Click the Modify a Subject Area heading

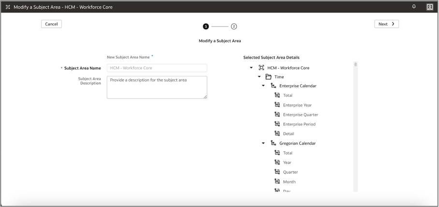(x=220, y=41)
